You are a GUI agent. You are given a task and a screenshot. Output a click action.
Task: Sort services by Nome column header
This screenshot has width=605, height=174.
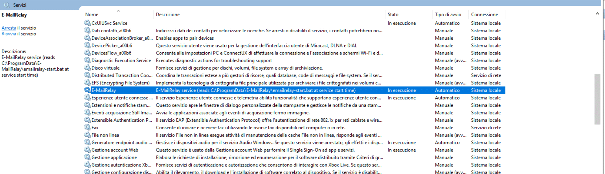[92, 14]
